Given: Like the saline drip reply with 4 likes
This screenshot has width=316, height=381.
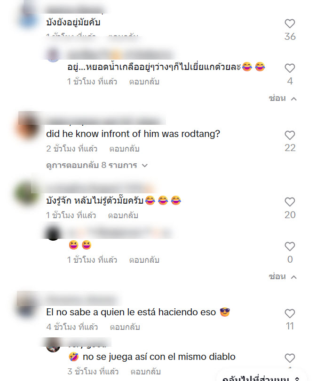Looking at the screenshot, I should (290, 69).
